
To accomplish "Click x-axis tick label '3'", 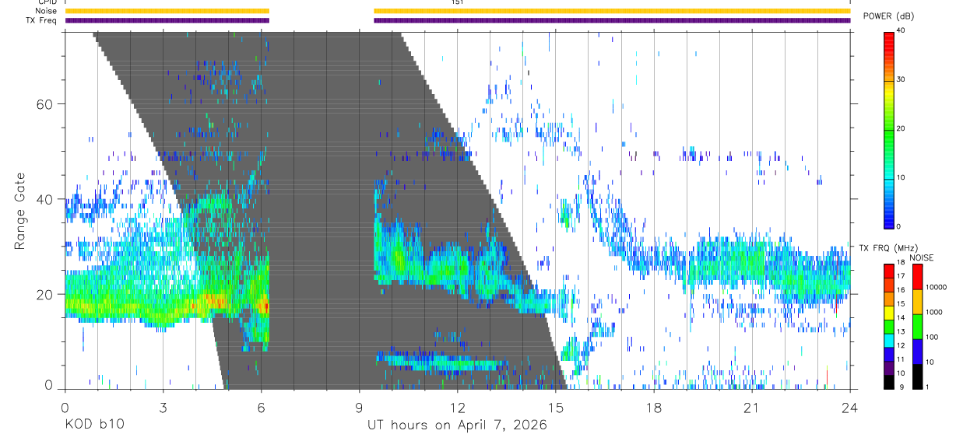I will click(x=163, y=408).
